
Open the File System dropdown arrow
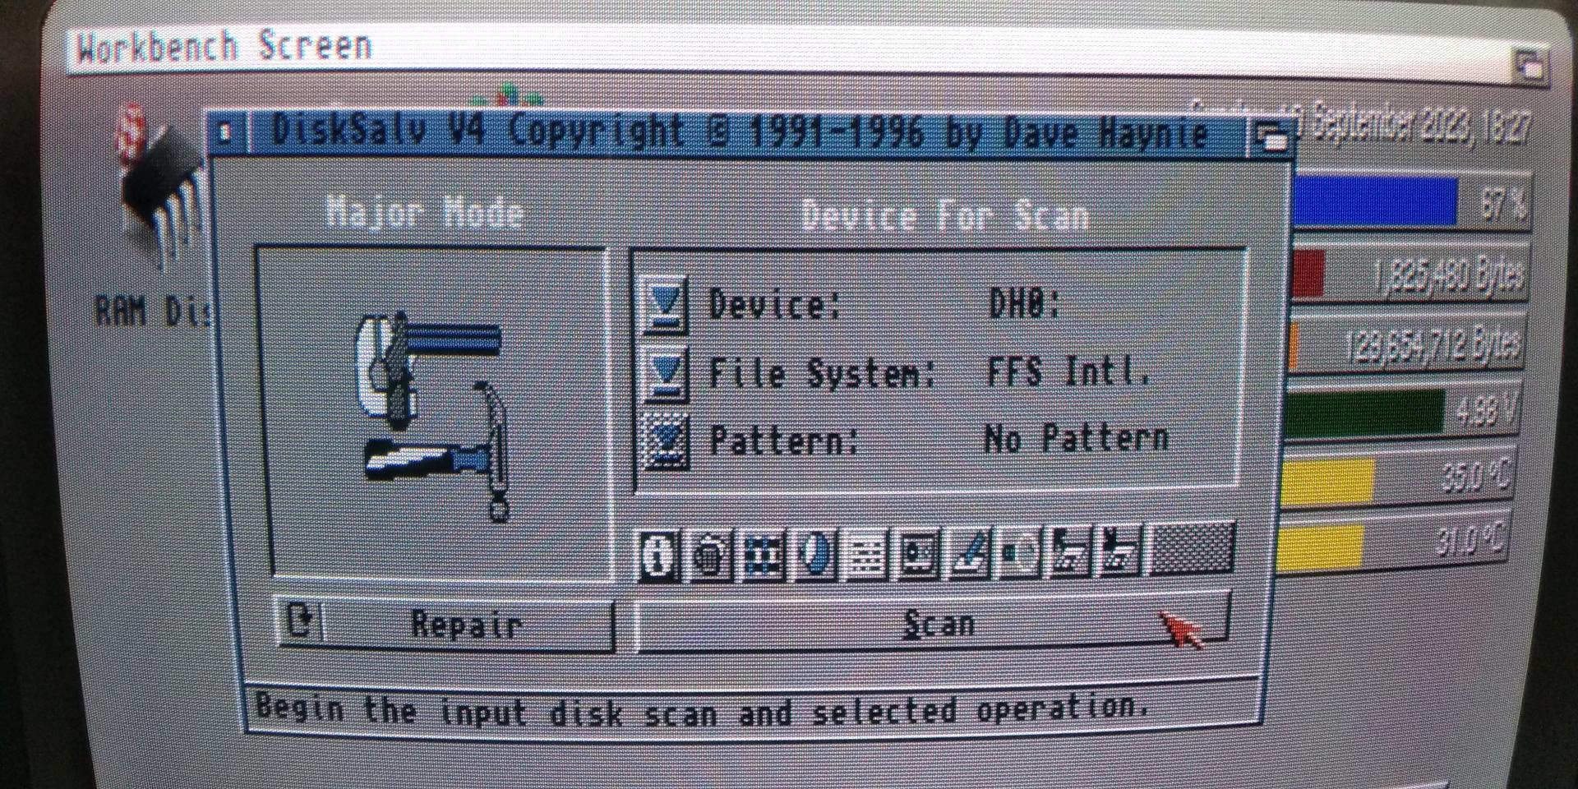click(x=666, y=373)
